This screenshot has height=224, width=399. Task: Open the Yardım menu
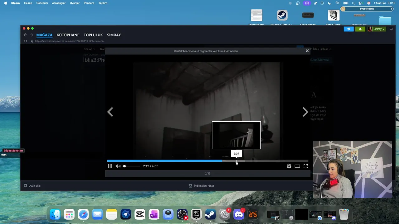pyautogui.click(x=103, y=3)
